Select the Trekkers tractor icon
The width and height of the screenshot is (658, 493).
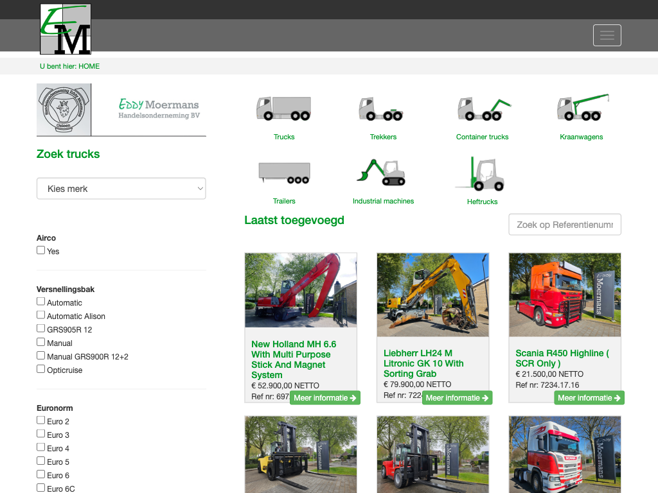383,108
